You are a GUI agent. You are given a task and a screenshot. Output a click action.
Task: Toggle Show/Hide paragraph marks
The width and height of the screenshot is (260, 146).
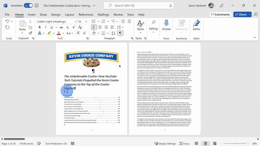click(120, 33)
